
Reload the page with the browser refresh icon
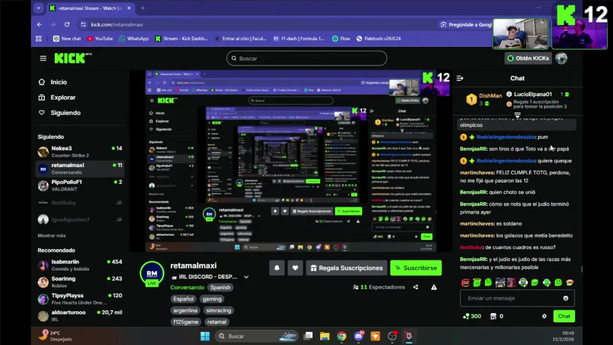coord(67,24)
